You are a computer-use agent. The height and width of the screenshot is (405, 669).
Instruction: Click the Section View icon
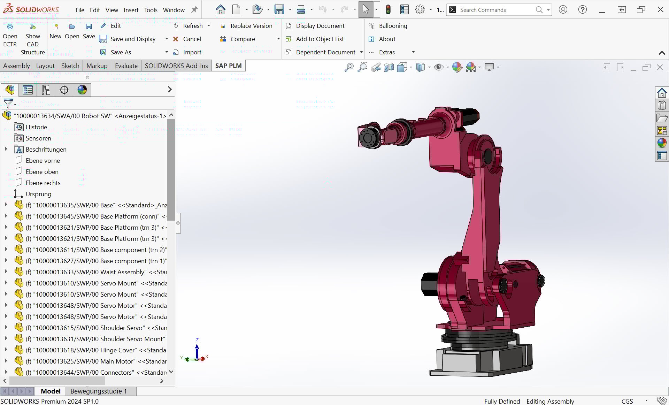(389, 67)
